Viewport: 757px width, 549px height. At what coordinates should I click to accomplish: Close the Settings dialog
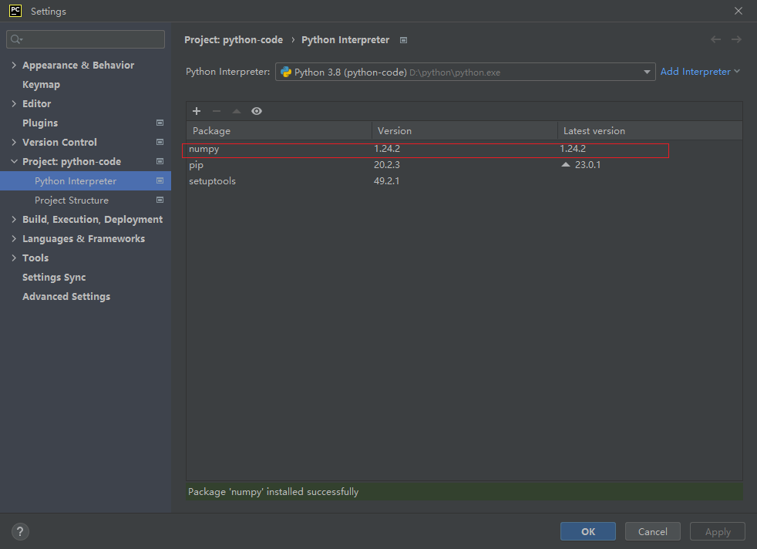738,11
